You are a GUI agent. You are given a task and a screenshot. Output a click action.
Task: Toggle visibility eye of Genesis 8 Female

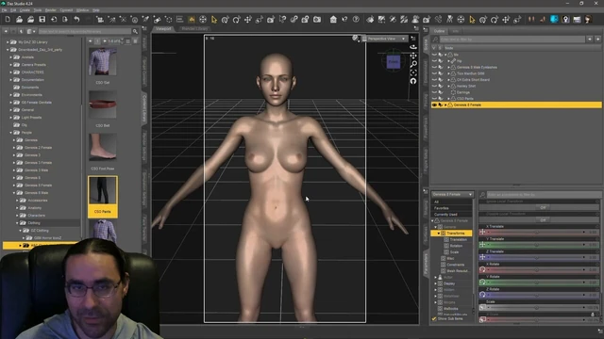(434, 105)
